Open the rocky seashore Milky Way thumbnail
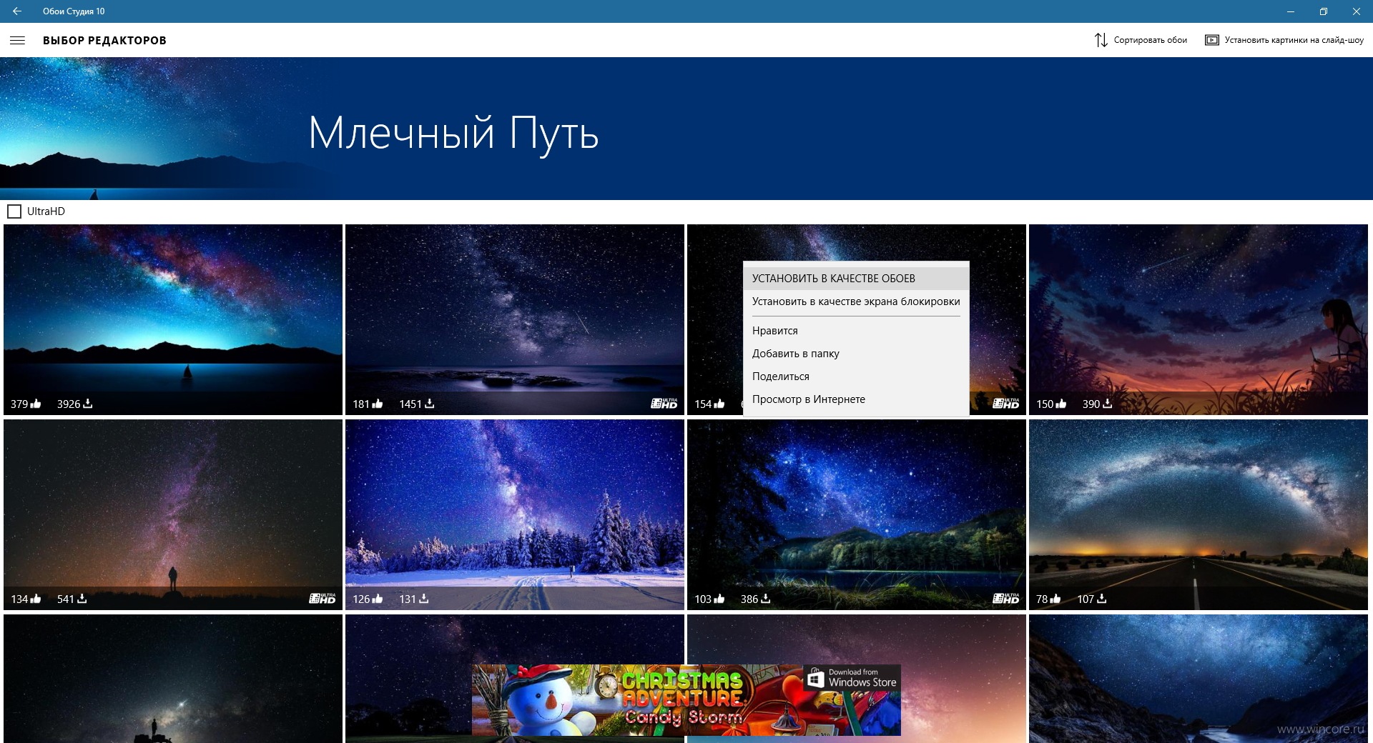The width and height of the screenshot is (1373, 743). click(515, 319)
